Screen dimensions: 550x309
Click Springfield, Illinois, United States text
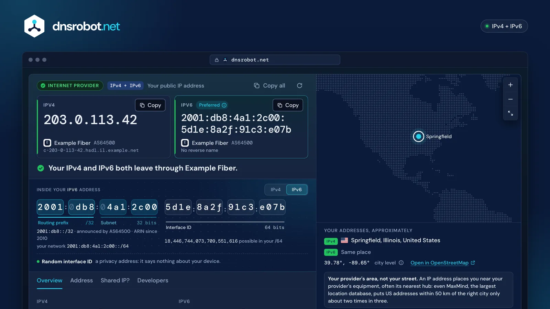[x=395, y=240]
